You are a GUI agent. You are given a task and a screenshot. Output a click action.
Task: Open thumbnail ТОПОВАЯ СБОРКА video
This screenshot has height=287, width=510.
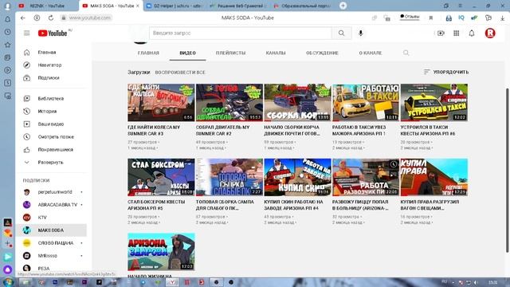(229, 177)
